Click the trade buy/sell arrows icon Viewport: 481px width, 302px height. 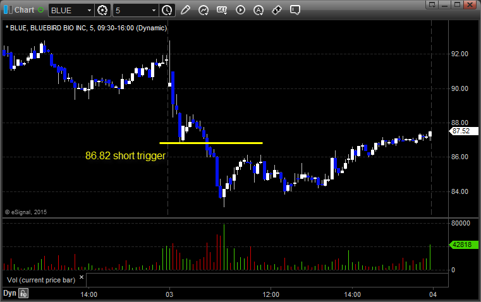(277, 10)
